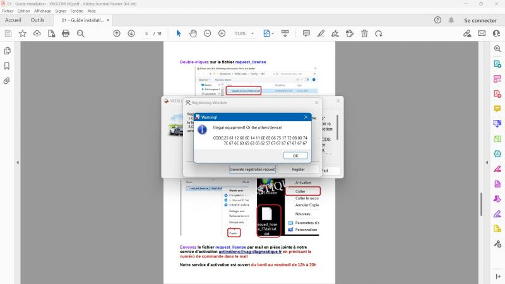Close the Warning! dialog
The image size is (505, 284).
coord(306,117)
